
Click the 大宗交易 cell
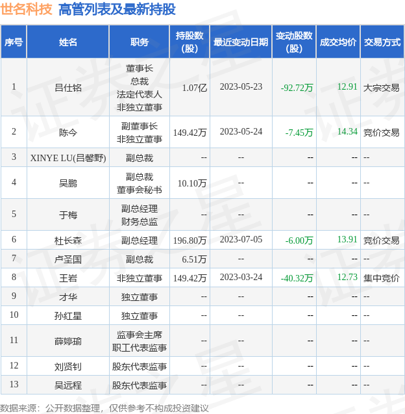381,88
